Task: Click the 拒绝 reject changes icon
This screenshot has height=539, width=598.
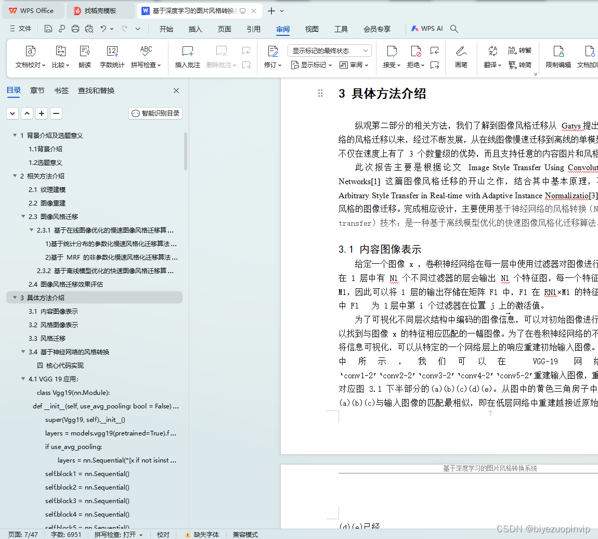Action: click(415, 51)
